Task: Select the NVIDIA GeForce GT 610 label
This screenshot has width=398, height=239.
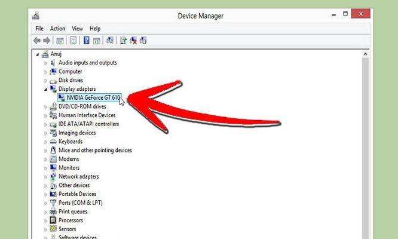Action: click(x=93, y=97)
